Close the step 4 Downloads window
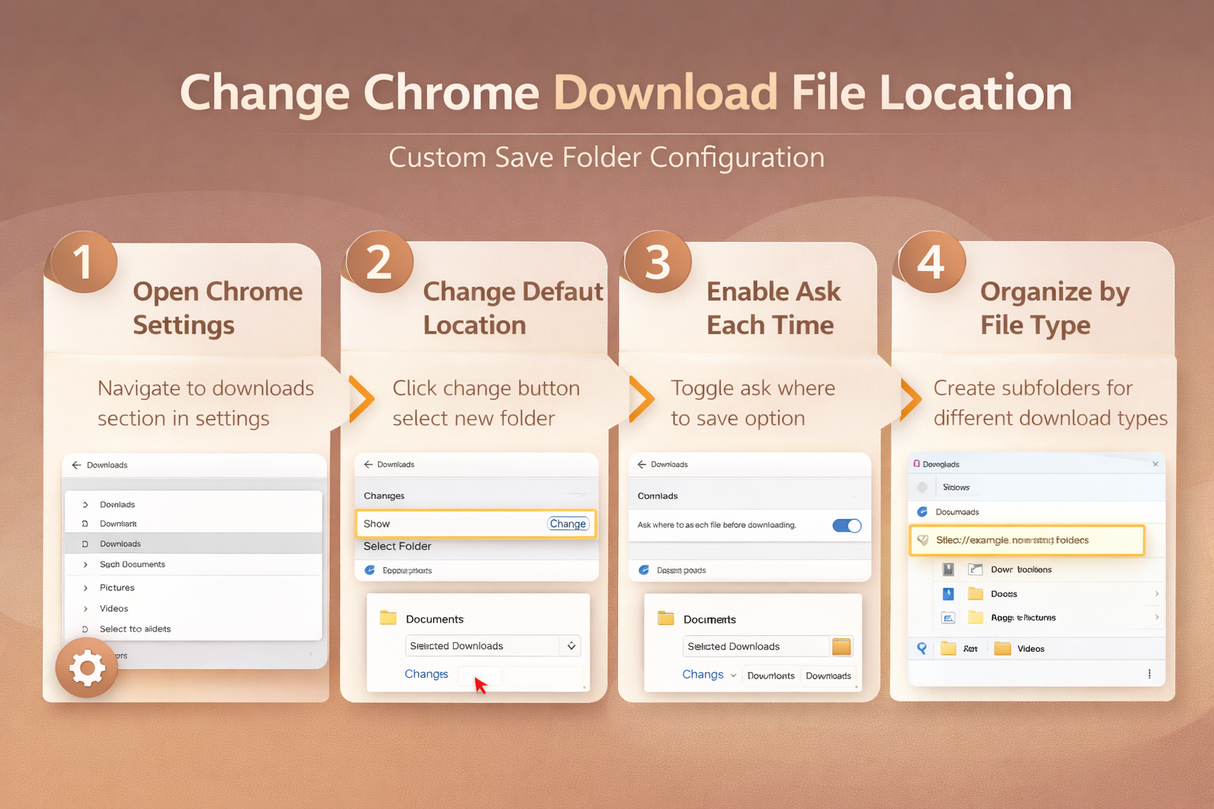 [x=1155, y=465]
